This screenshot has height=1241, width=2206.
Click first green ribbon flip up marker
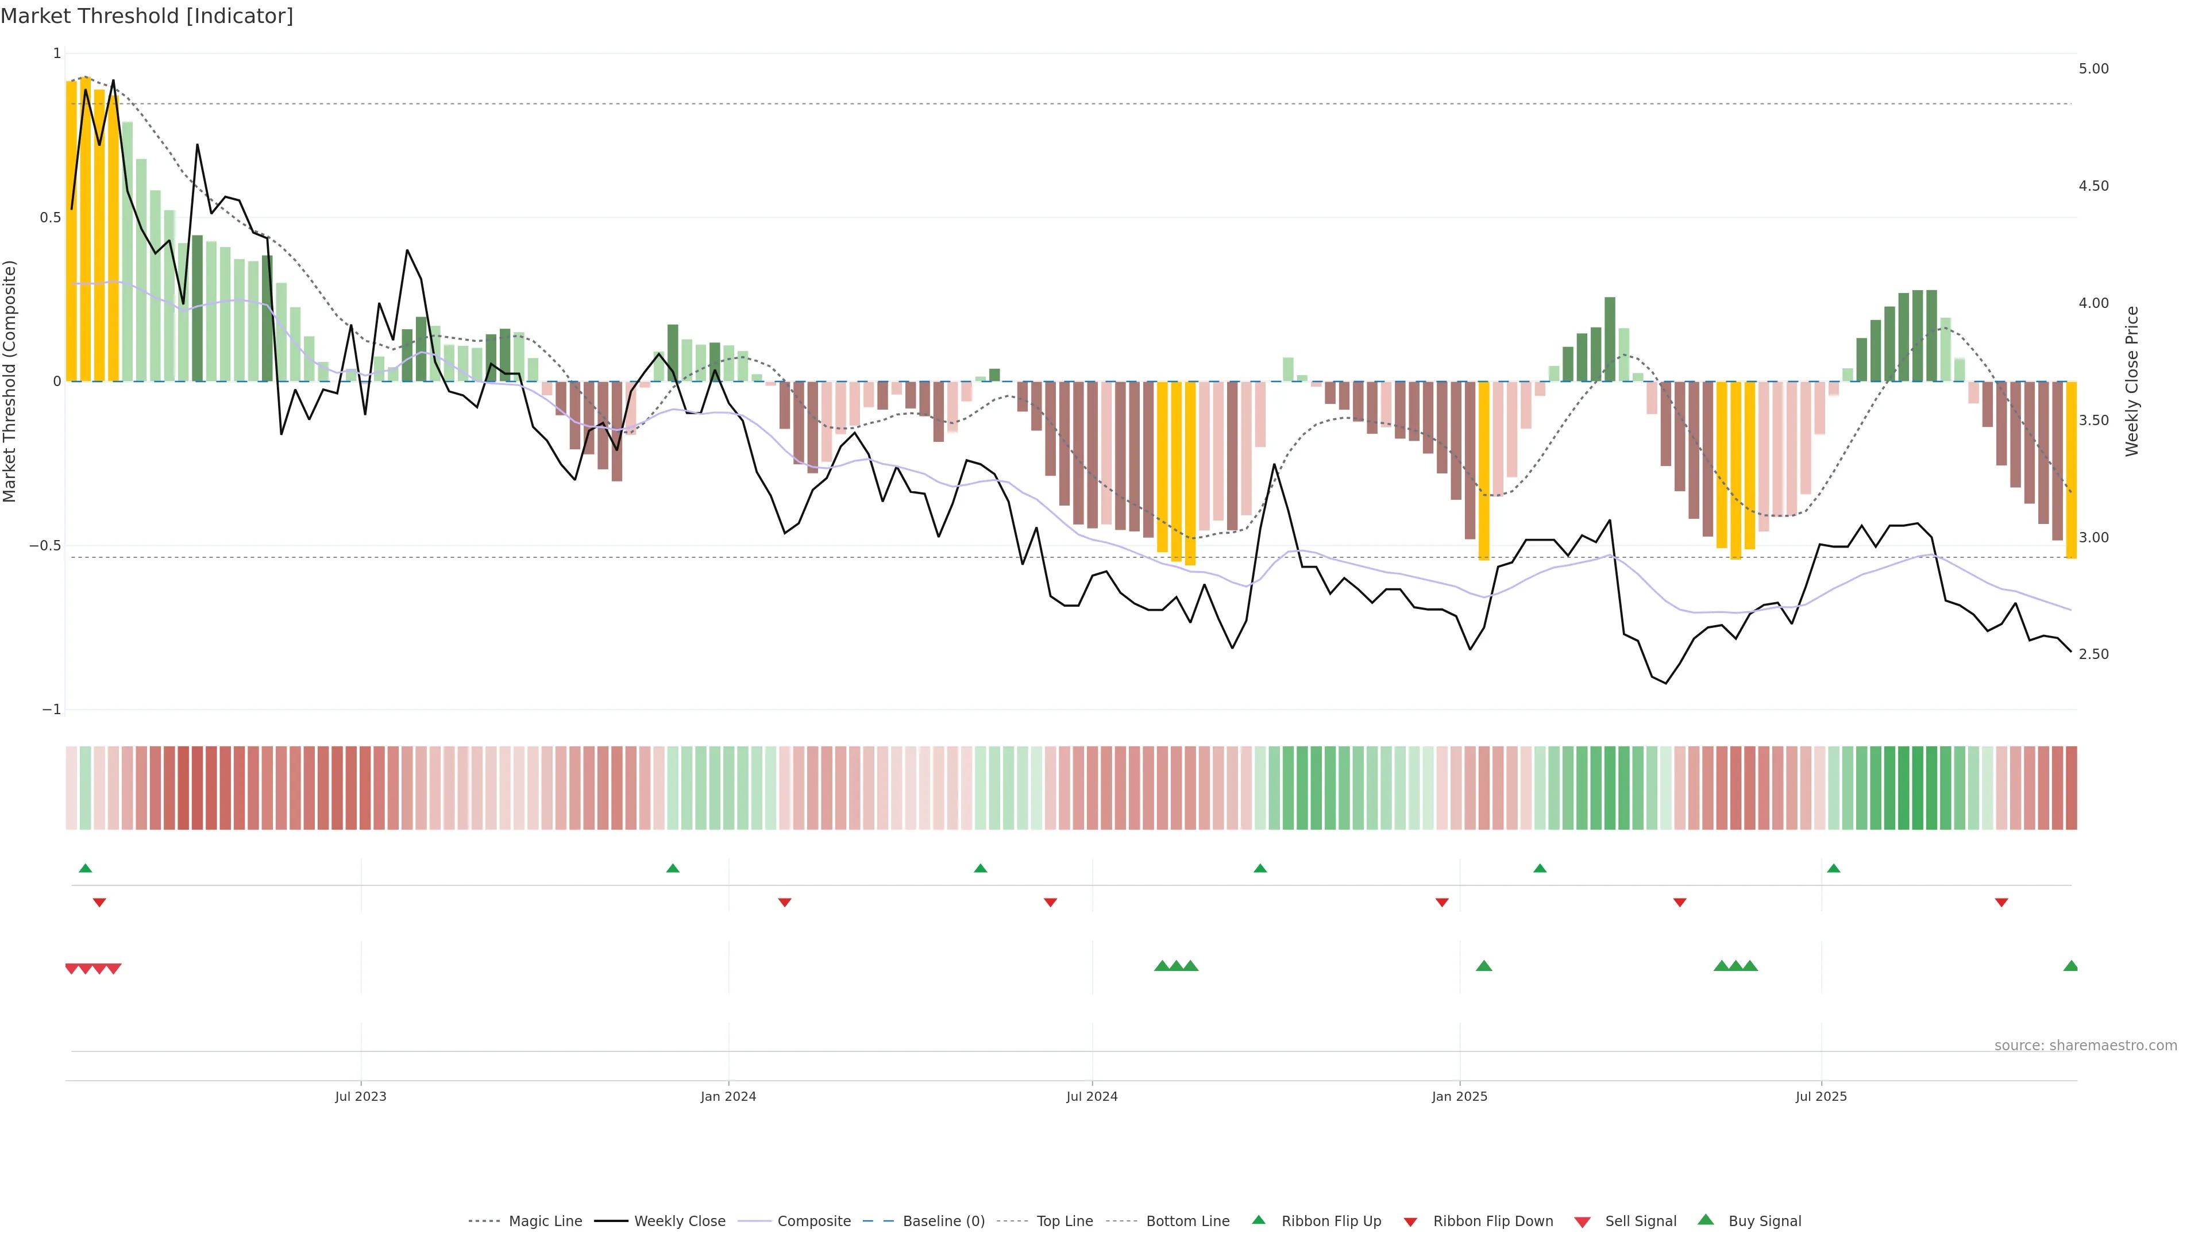[86, 869]
